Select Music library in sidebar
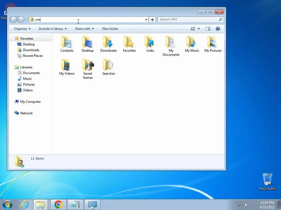 coord(27,78)
